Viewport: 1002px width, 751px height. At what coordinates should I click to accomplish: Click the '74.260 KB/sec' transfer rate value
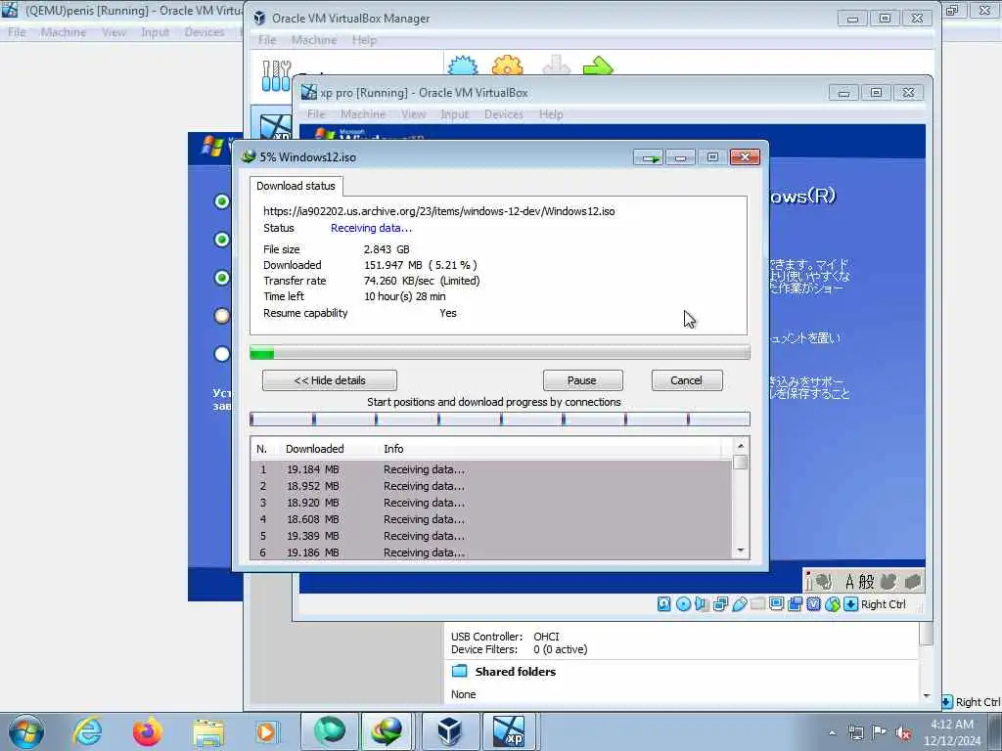click(x=399, y=281)
